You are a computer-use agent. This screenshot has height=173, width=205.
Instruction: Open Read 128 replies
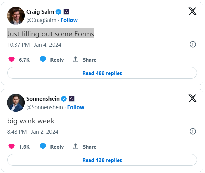click(x=102, y=160)
